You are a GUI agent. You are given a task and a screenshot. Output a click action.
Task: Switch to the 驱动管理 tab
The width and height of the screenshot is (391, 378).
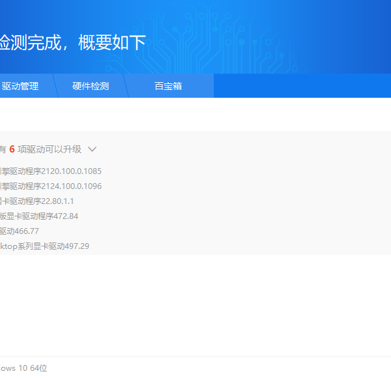pos(21,86)
